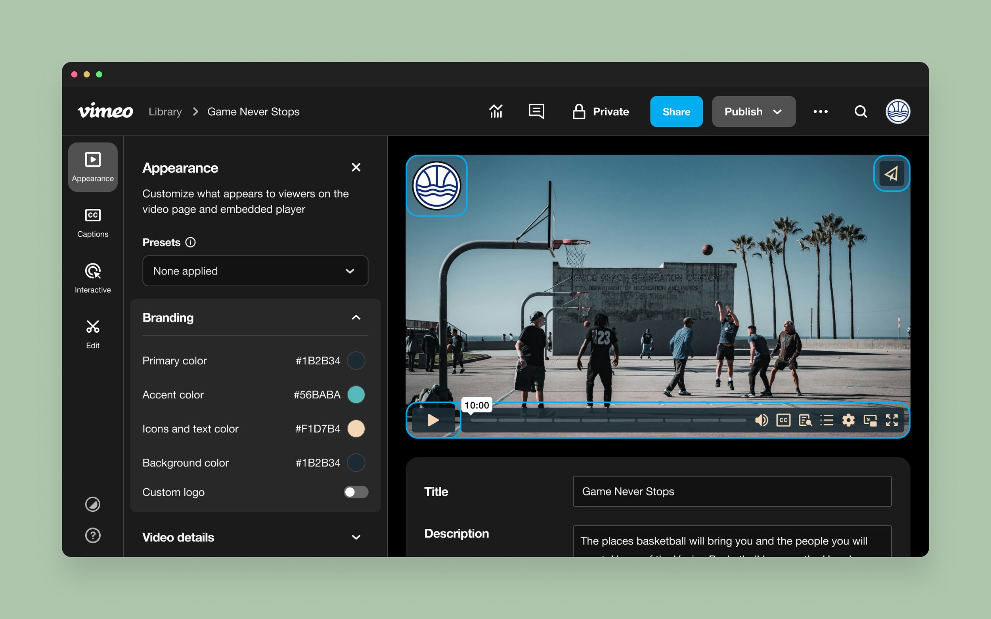Click the Icons and text color swatch

coord(356,429)
